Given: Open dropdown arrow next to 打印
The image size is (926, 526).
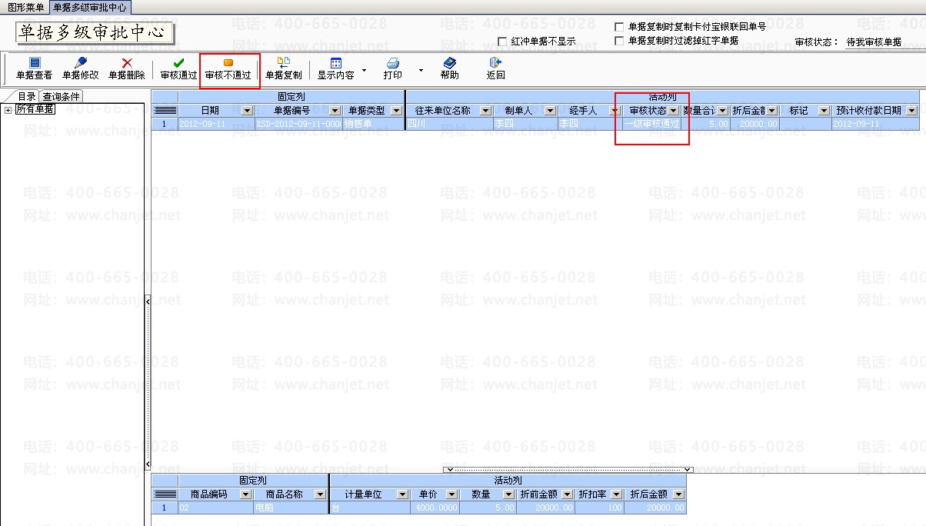Looking at the screenshot, I should (421, 70).
